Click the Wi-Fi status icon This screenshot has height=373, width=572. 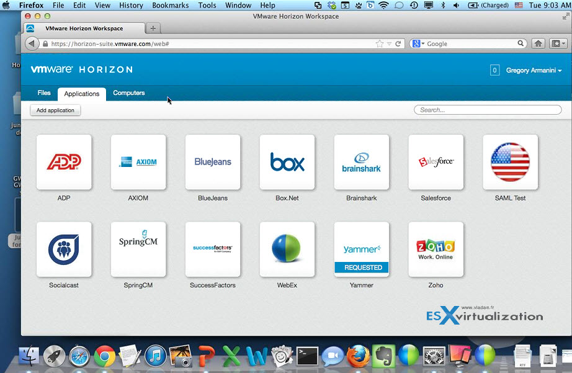click(384, 5)
